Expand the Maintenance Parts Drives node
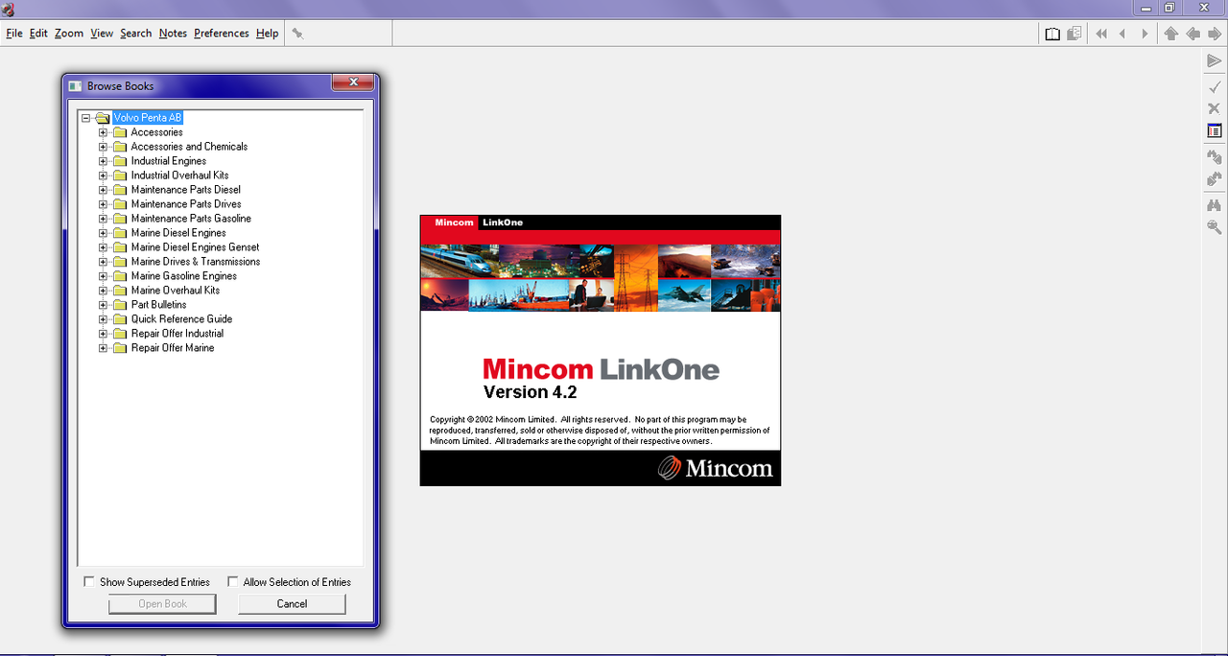 click(x=104, y=204)
